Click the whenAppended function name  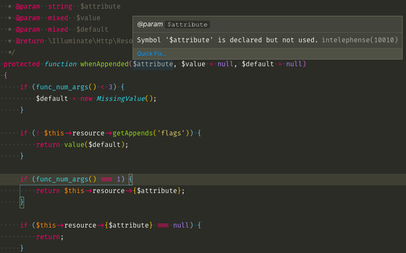pyautogui.click(x=104, y=64)
